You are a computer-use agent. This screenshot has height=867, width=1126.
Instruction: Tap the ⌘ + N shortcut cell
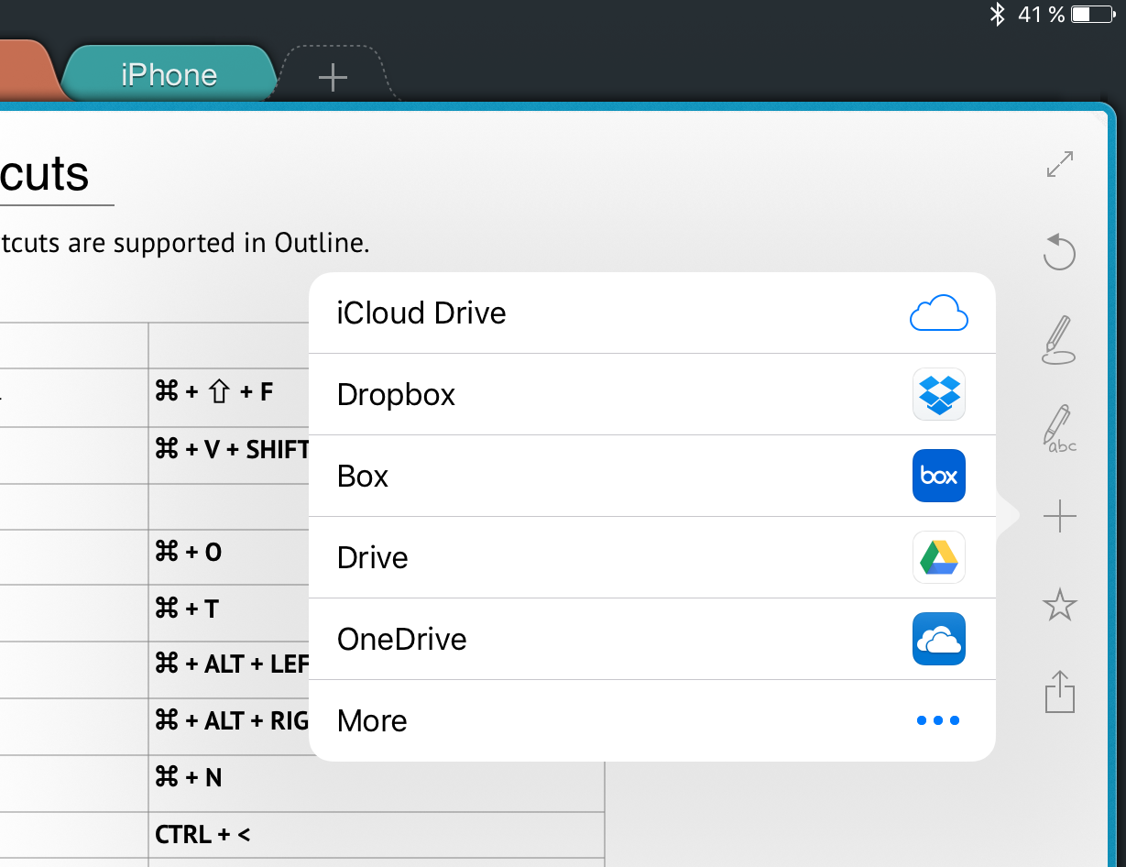376,784
